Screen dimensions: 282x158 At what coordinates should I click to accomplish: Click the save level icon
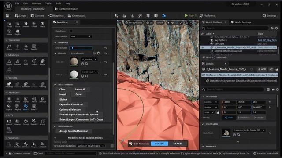click(x=7, y=16)
